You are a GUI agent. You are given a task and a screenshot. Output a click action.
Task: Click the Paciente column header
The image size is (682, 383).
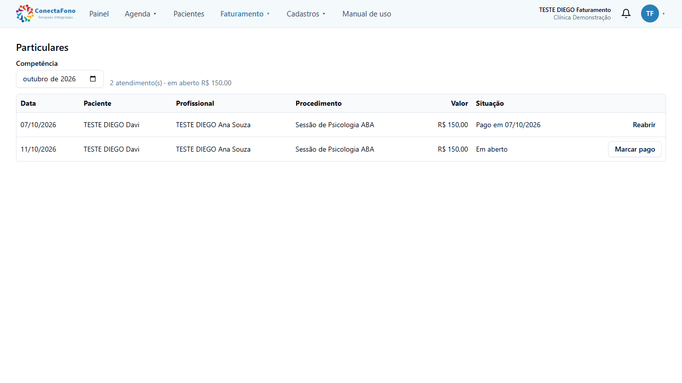(97, 103)
